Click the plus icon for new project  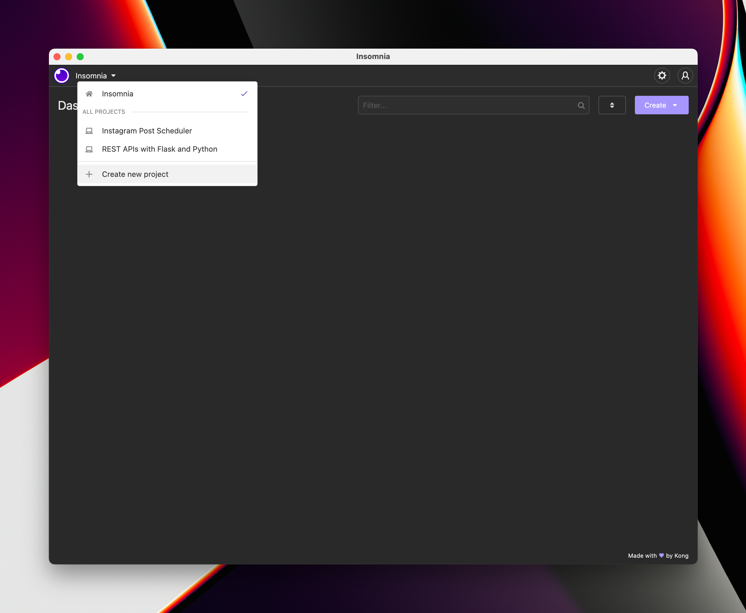[x=89, y=175]
